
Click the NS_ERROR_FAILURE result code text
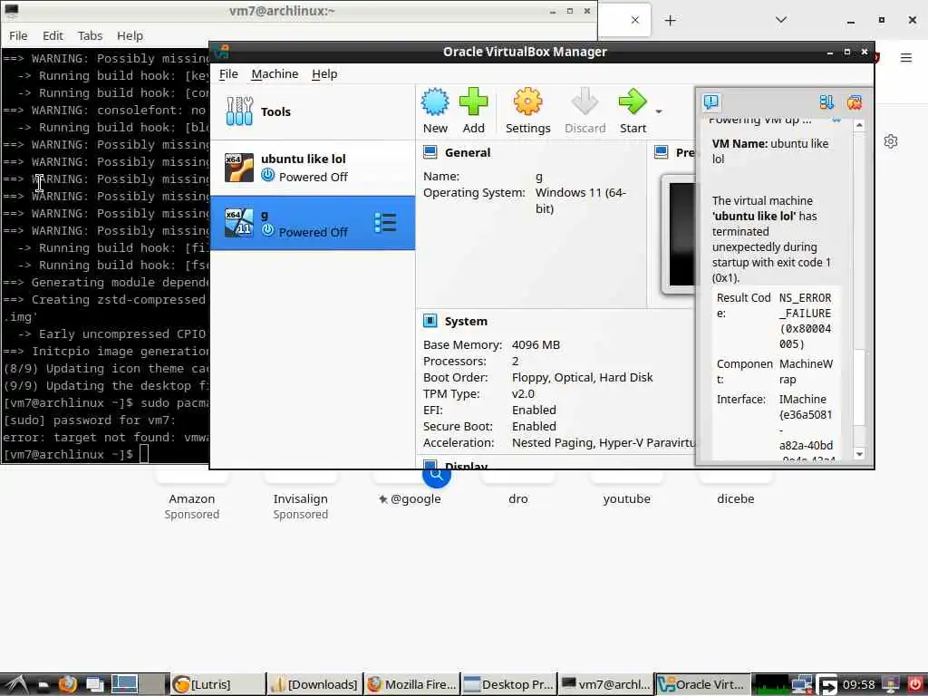[x=805, y=321]
